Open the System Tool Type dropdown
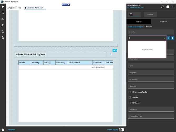Image resolution: width=176 pixels, height=132 pixels. click(151, 116)
